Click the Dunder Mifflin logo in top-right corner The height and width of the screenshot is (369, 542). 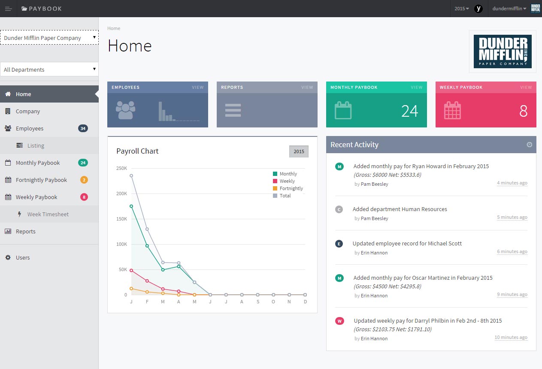click(x=535, y=9)
